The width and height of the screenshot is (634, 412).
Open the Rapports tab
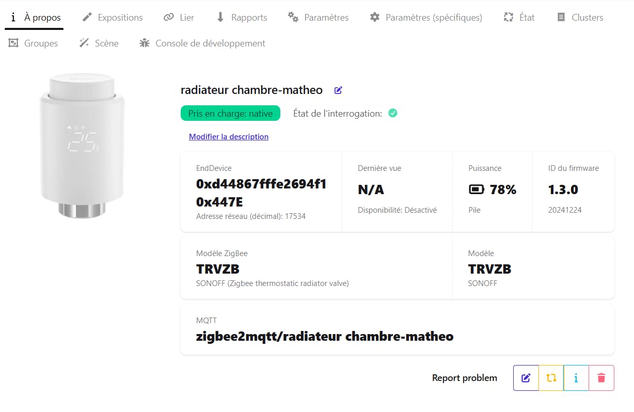pyautogui.click(x=241, y=18)
